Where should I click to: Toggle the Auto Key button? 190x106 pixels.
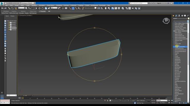153,100
